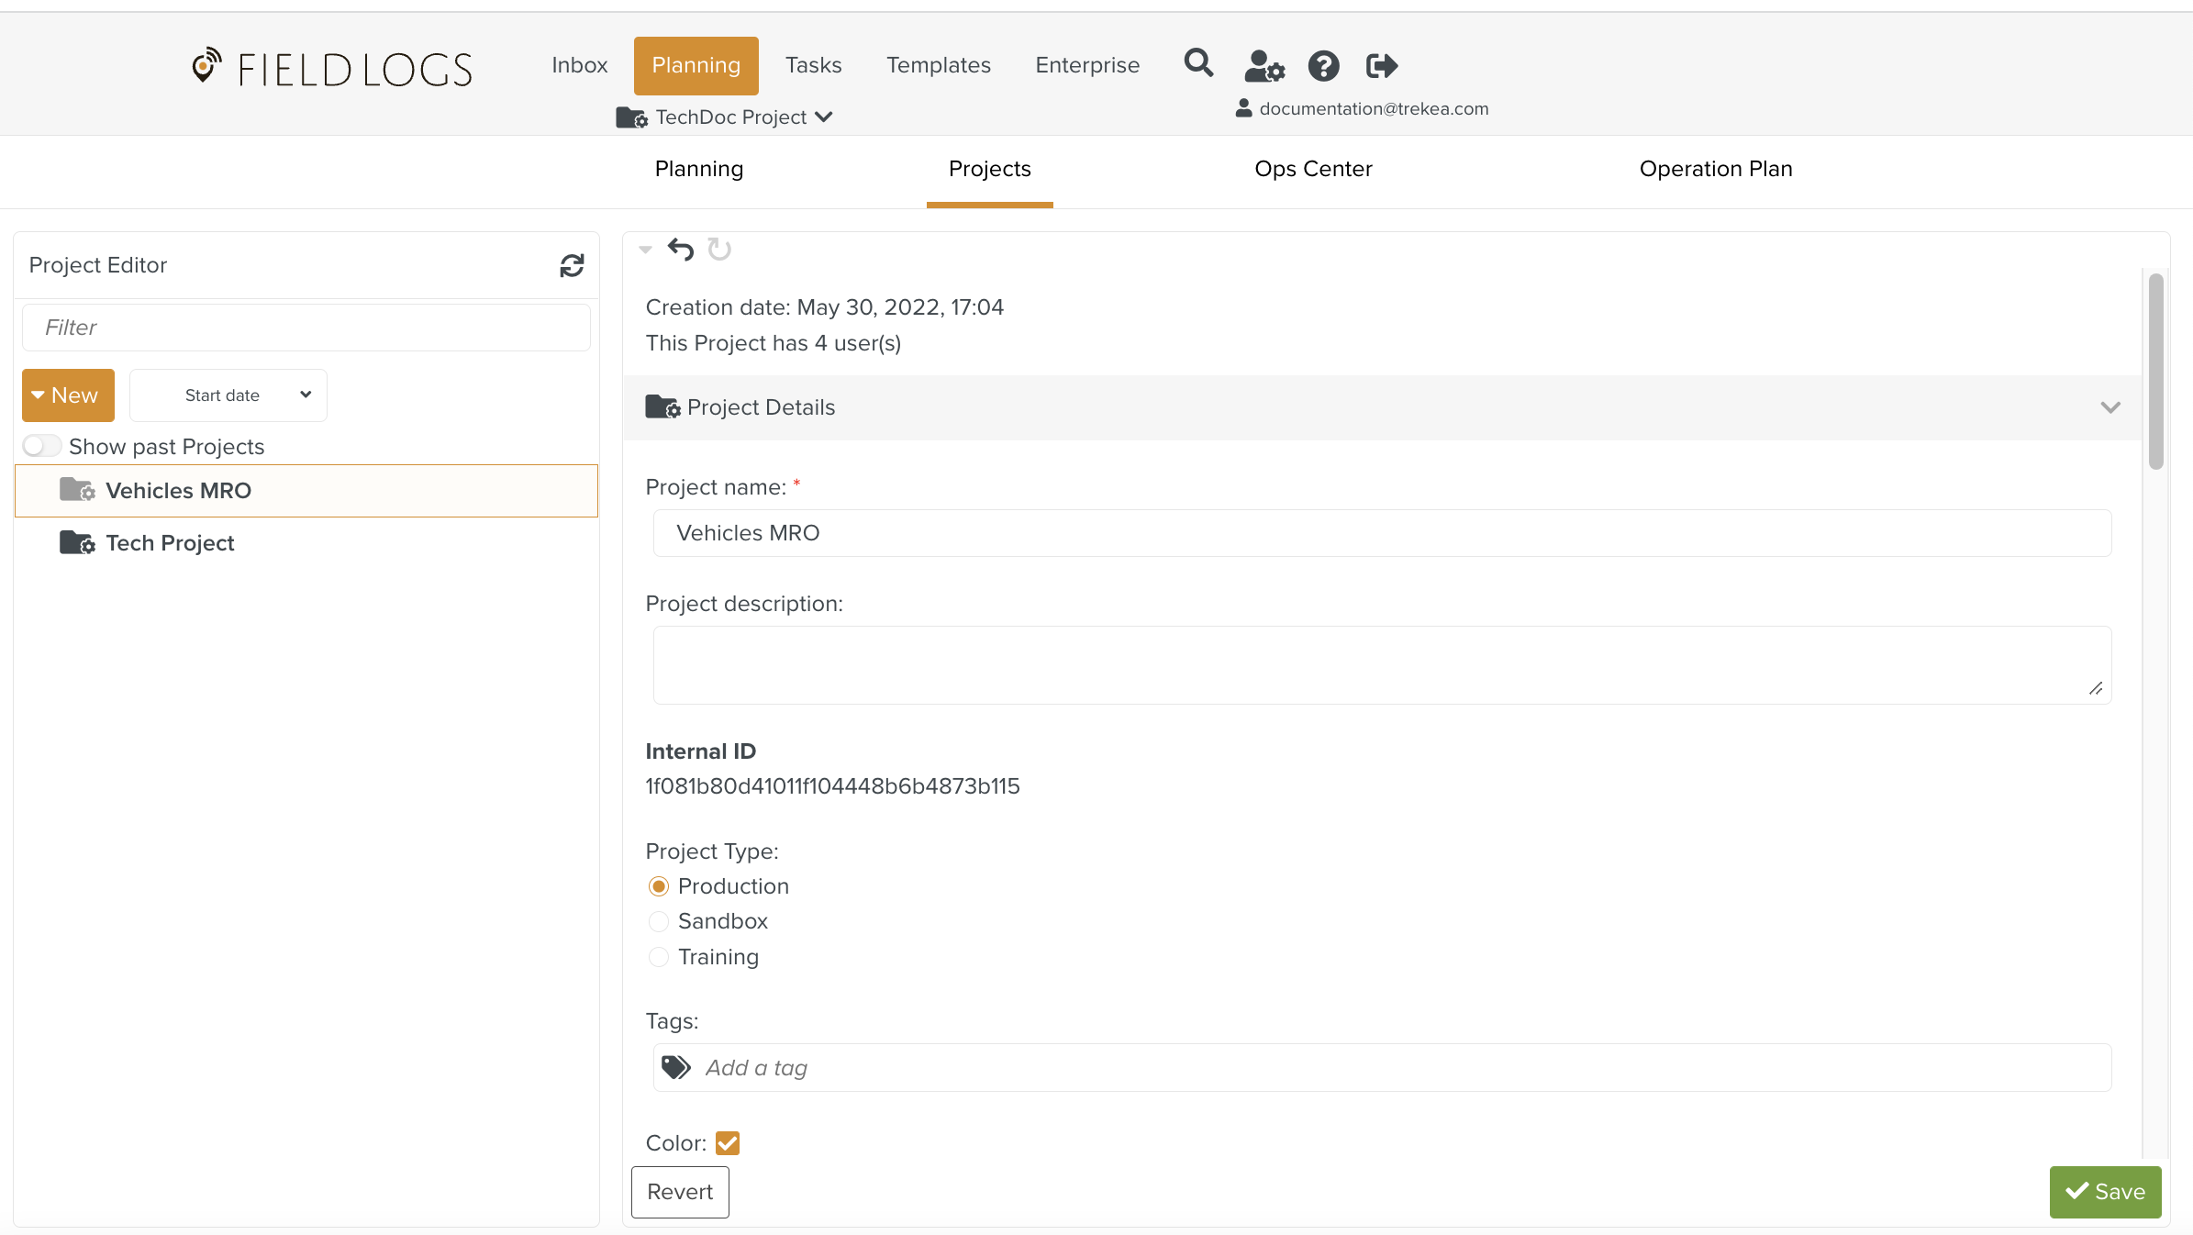Screen dimensions: 2193x1235
Task: Open the Templates menu
Action: click(x=938, y=65)
